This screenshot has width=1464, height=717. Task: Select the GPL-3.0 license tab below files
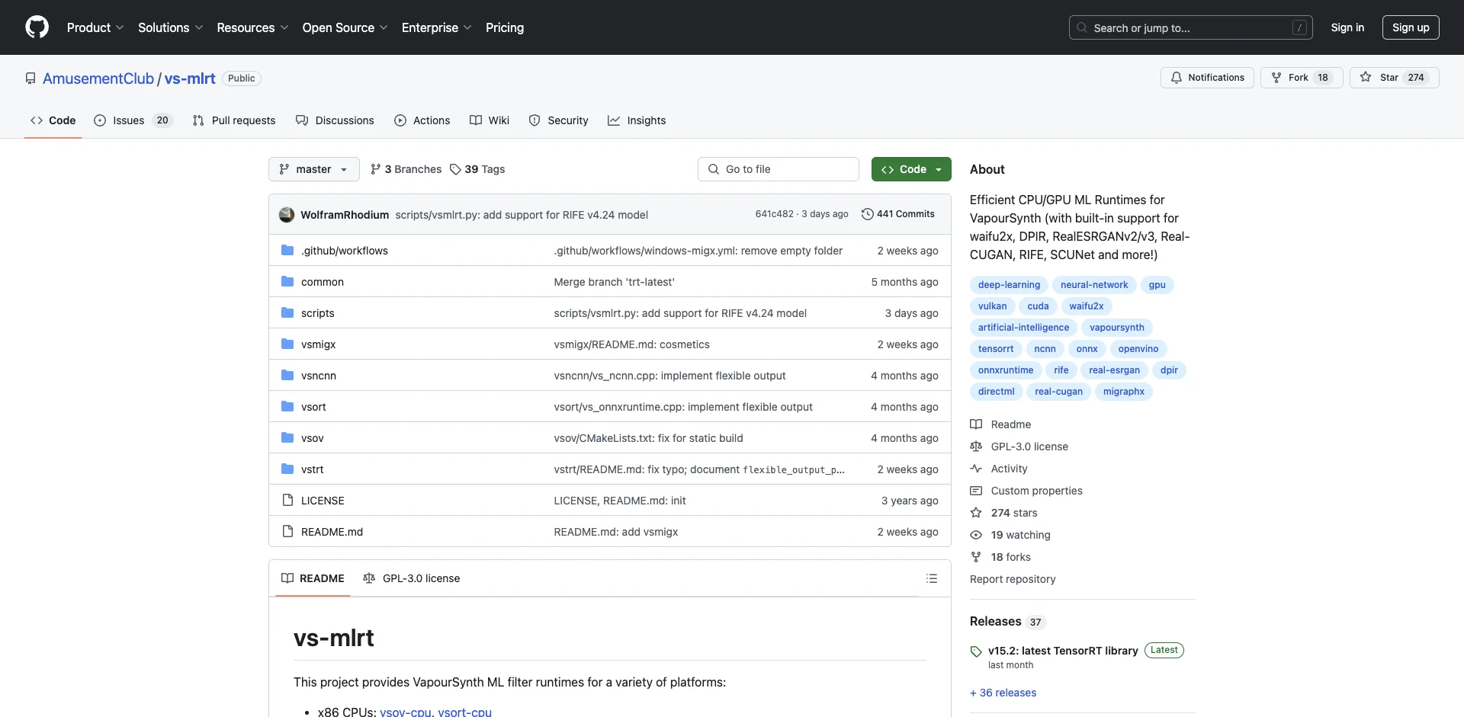tap(412, 578)
